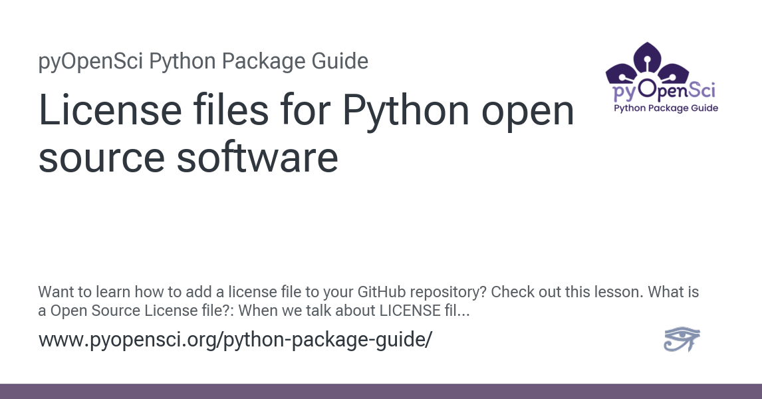Open the www.pyopensci.org/python-package-guide/ URL

pos(235,339)
